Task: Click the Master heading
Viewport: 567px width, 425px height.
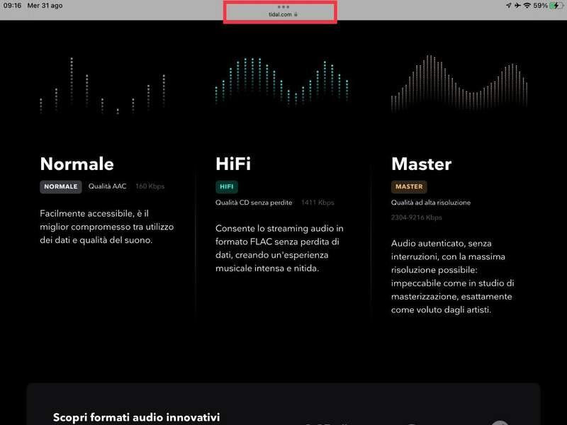Action: pyautogui.click(x=421, y=164)
